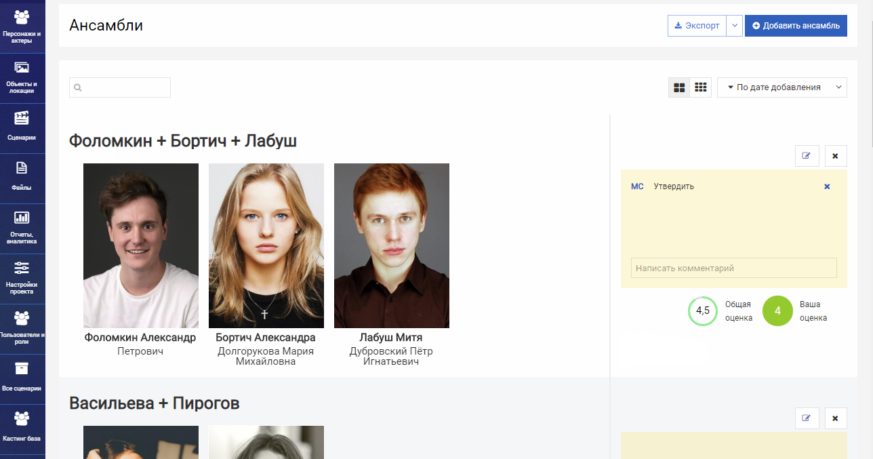Image resolution: width=873 pixels, height=459 pixels.
Task: Click the name Лабуш Митя
Action: pos(391,338)
